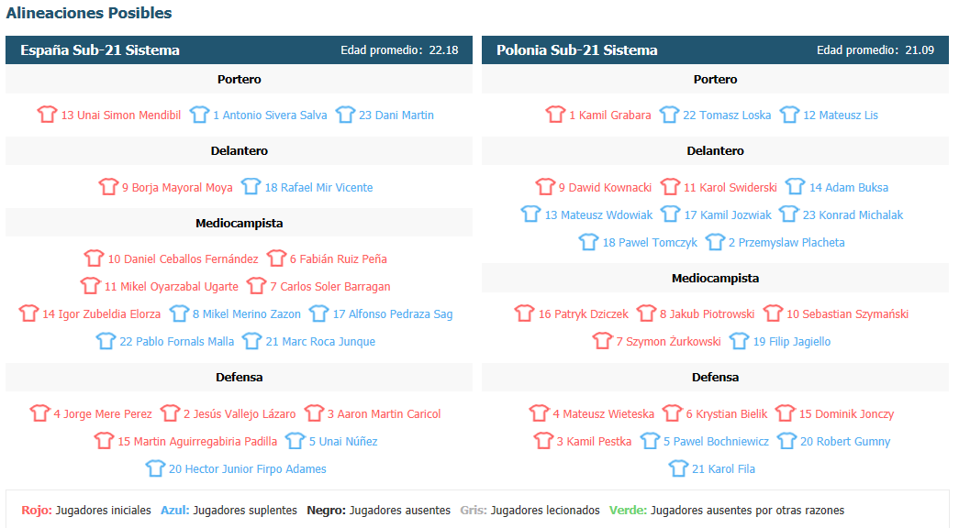Image resolution: width=959 pixels, height=528 pixels.
Task: Open player link Przemyslaw Placheta
Action: click(x=786, y=243)
